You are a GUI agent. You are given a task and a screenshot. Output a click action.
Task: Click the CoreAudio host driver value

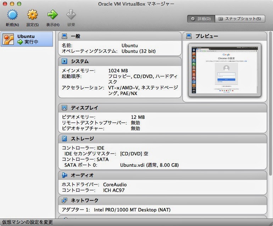(115, 184)
